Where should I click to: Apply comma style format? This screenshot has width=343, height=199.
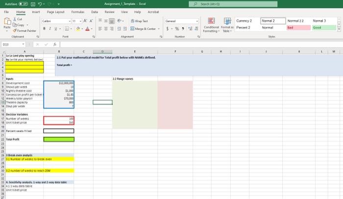coord(183,29)
